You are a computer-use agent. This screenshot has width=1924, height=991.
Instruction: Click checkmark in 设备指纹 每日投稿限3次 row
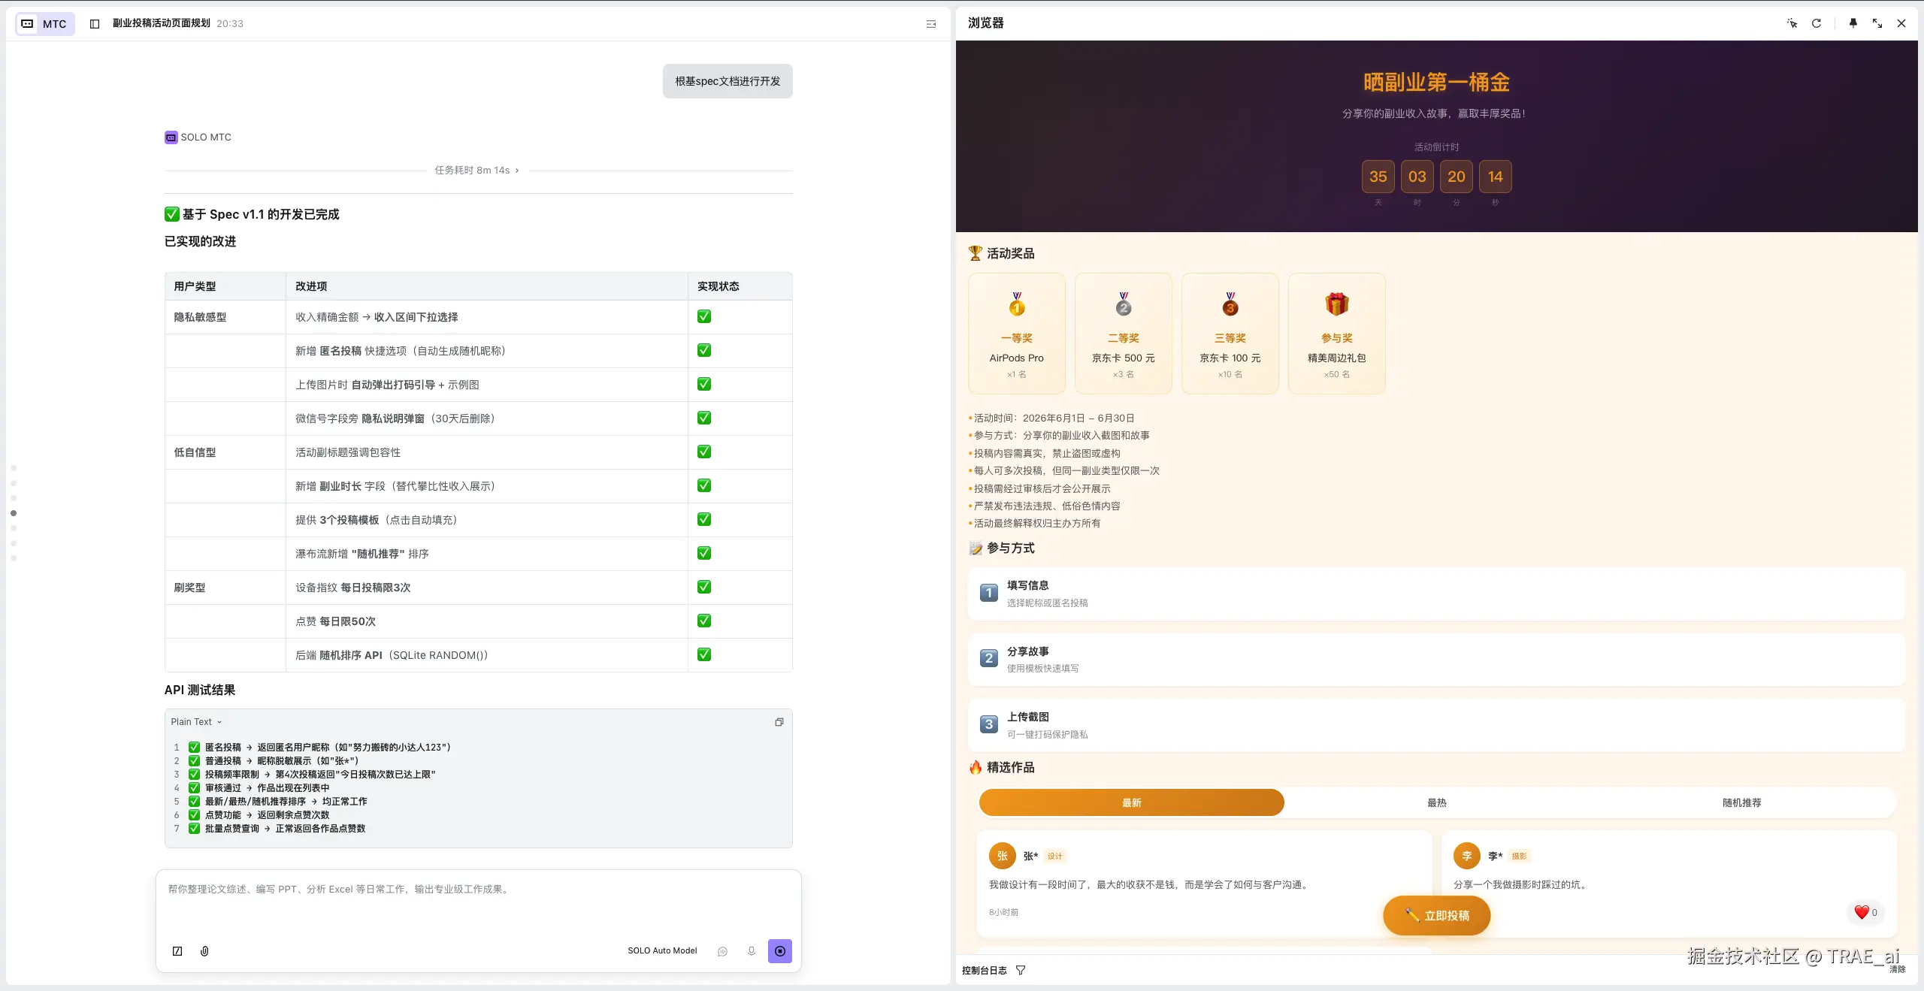coord(704,587)
